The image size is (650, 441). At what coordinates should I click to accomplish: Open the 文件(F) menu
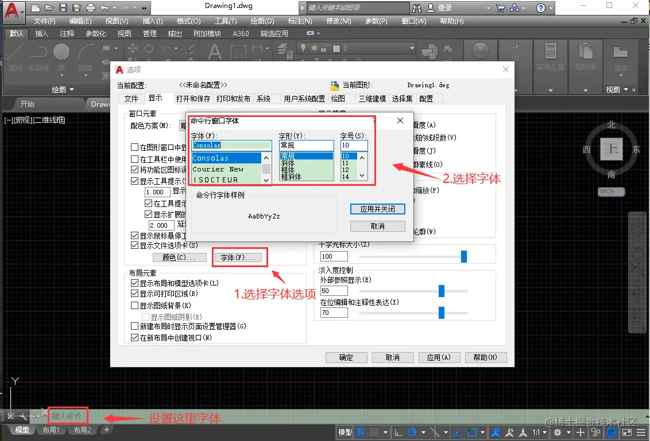(44, 21)
